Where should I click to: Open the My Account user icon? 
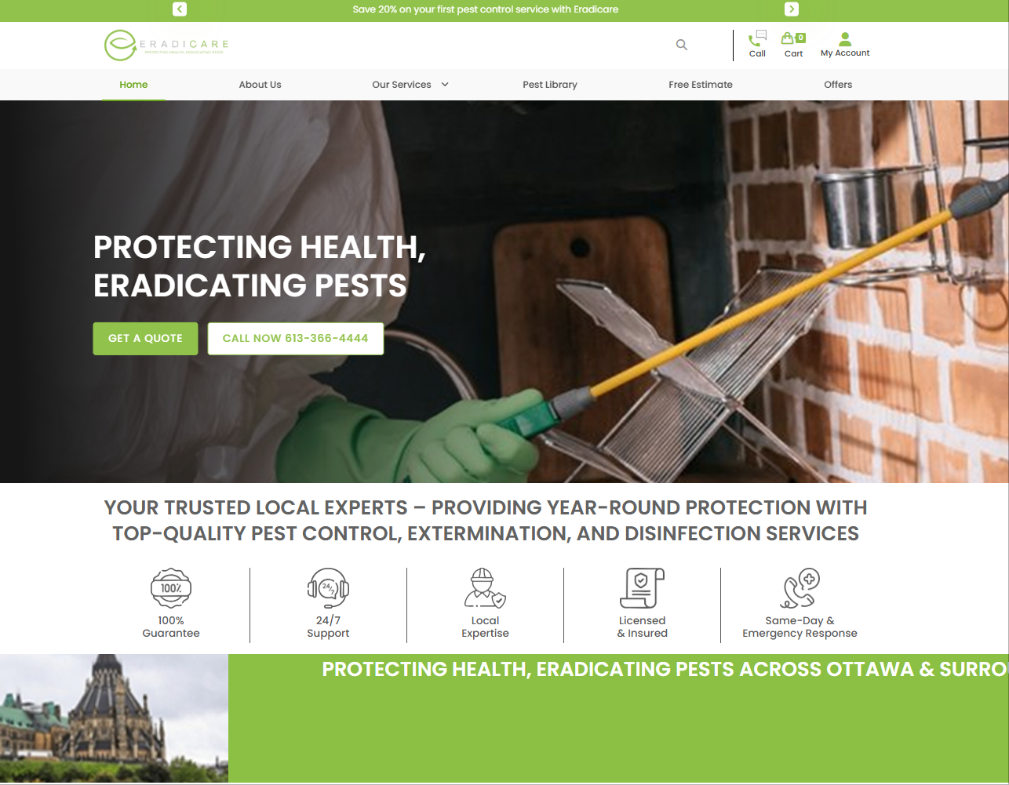pyautogui.click(x=845, y=38)
